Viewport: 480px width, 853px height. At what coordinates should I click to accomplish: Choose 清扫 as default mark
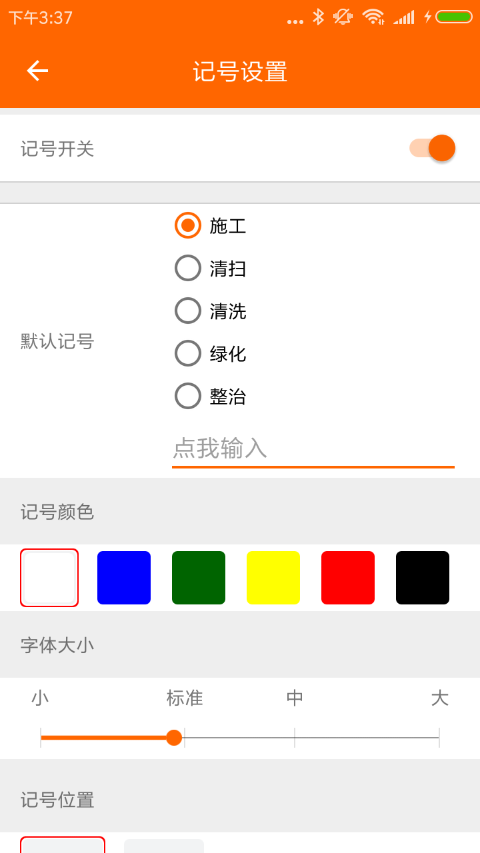(188, 268)
